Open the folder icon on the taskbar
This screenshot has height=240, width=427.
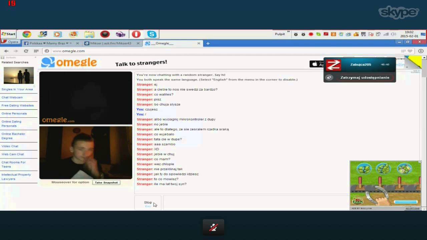(89, 34)
